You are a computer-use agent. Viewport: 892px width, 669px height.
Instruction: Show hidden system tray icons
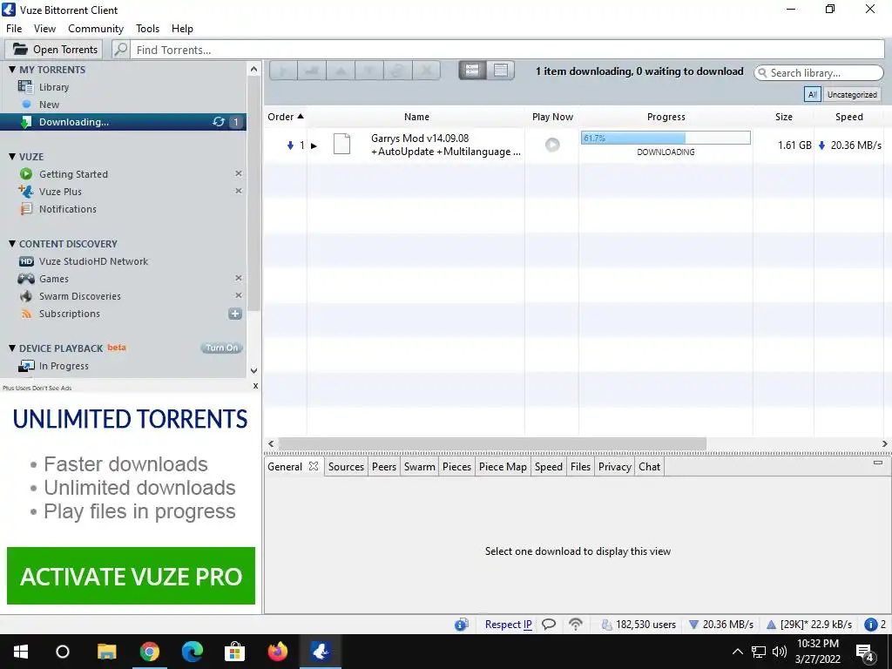737,652
